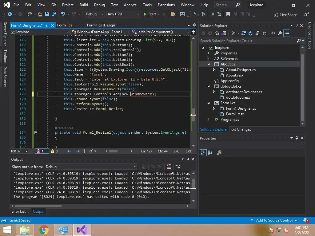Click the Start debugging button

(x=150, y=14)
